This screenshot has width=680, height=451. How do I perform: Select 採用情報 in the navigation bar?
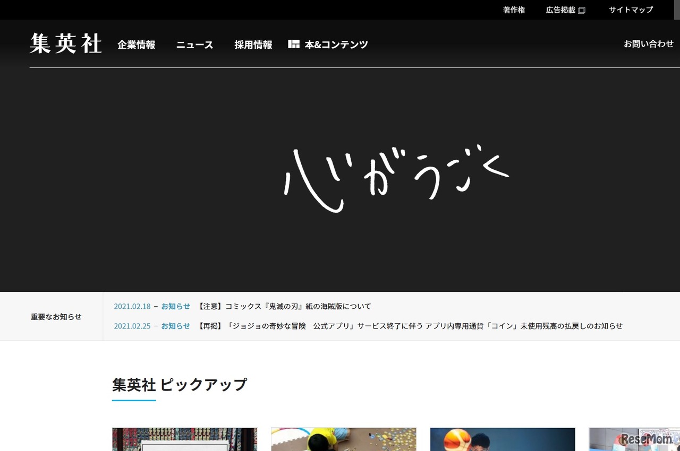(x=252, y=45)
